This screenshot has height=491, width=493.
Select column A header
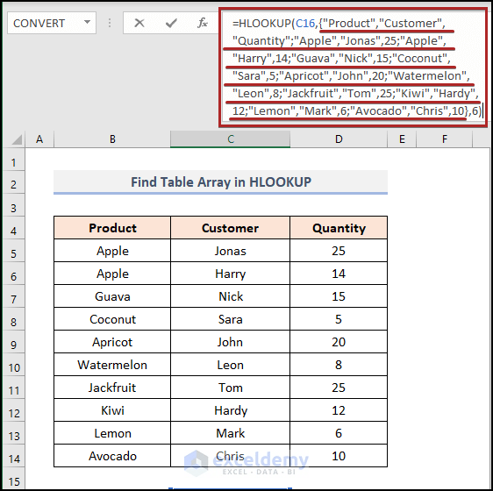[39, 139]
